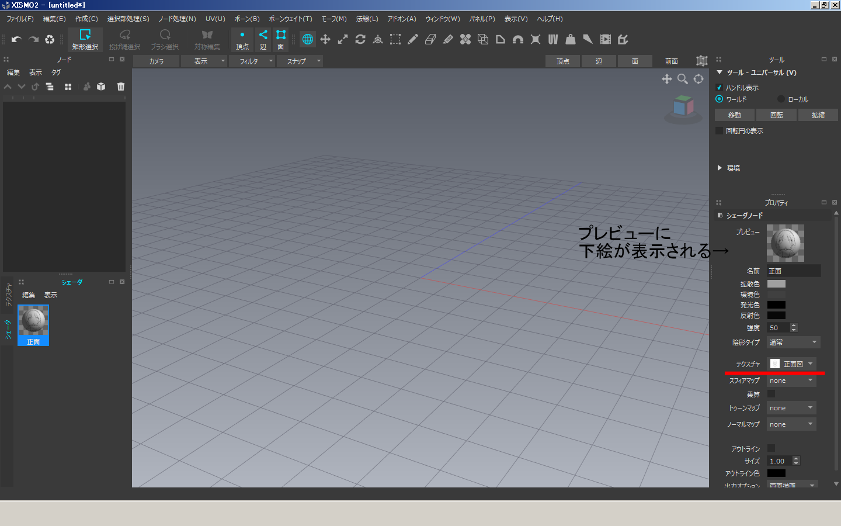Open the スフィアマップ dropdown
The width and height of the screenshot is (841, 526).
[791, 380]
